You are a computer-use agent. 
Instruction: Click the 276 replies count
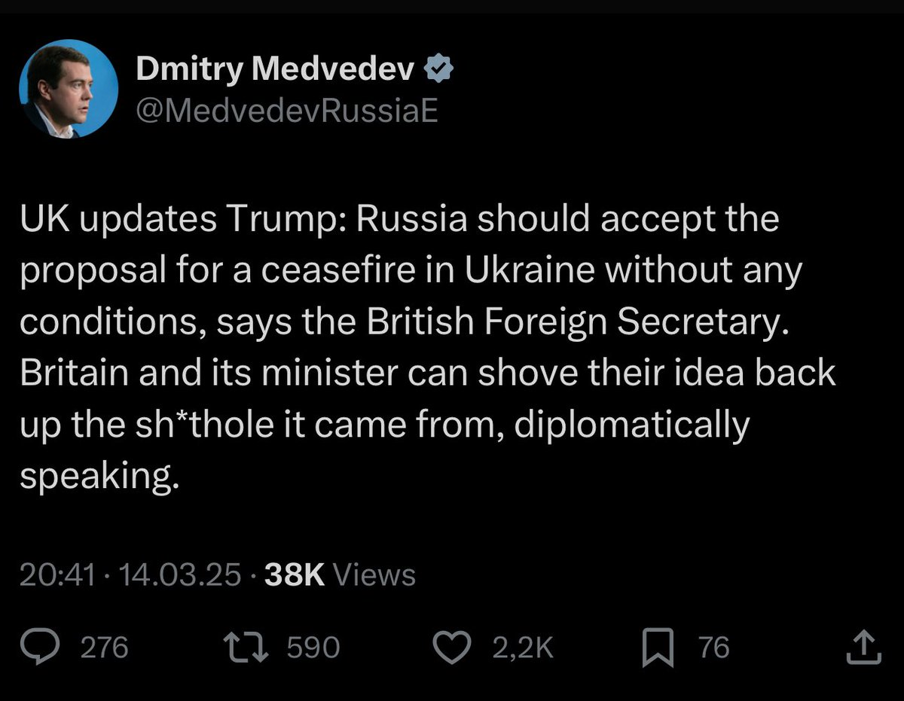[104, 648]
